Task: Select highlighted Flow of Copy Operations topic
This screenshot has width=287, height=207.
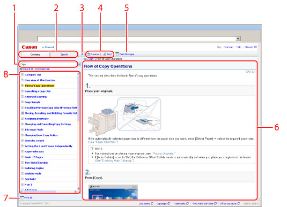Action: pyautogui.click(x=39, y=86)
